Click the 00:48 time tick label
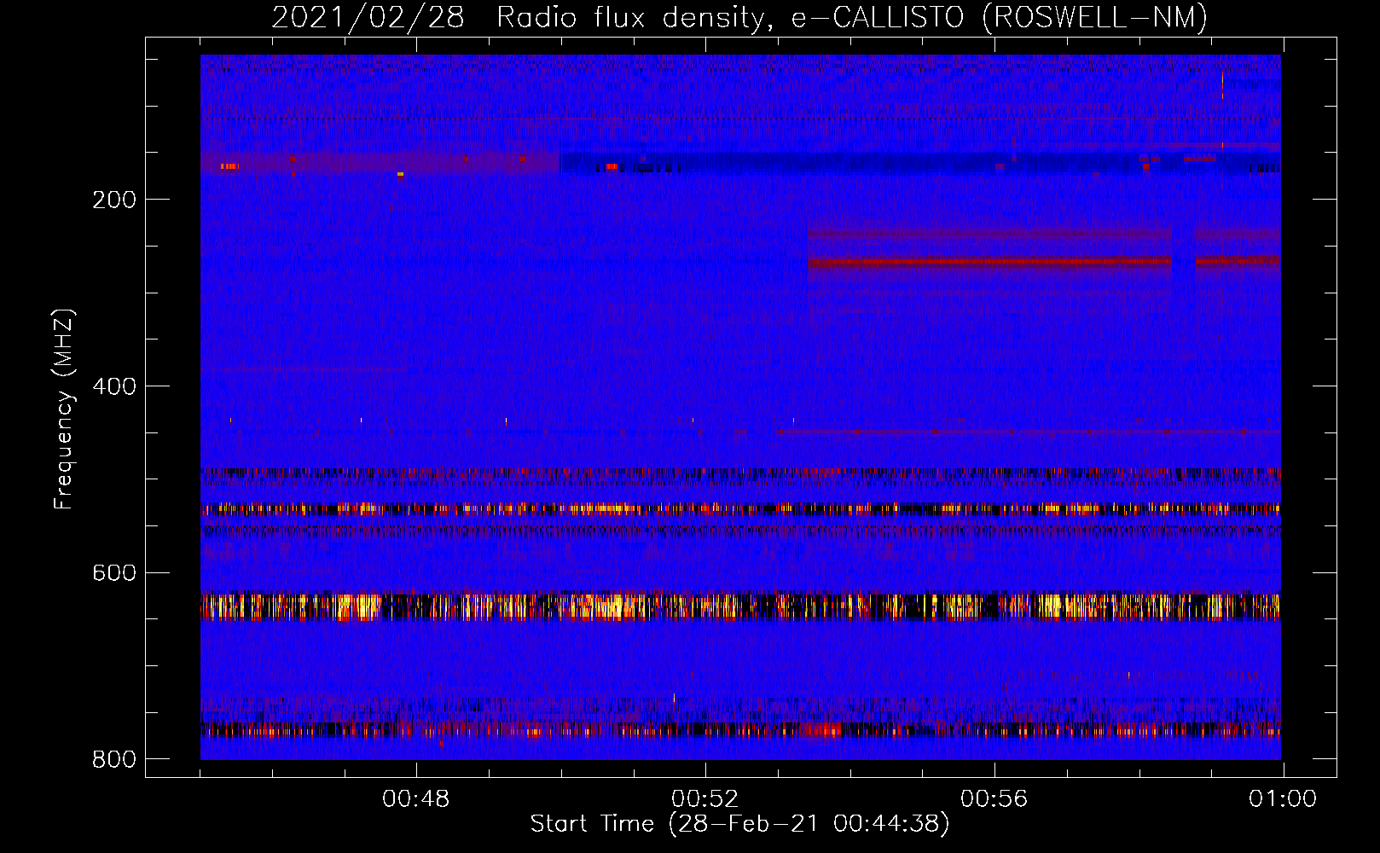 [416, 799]
